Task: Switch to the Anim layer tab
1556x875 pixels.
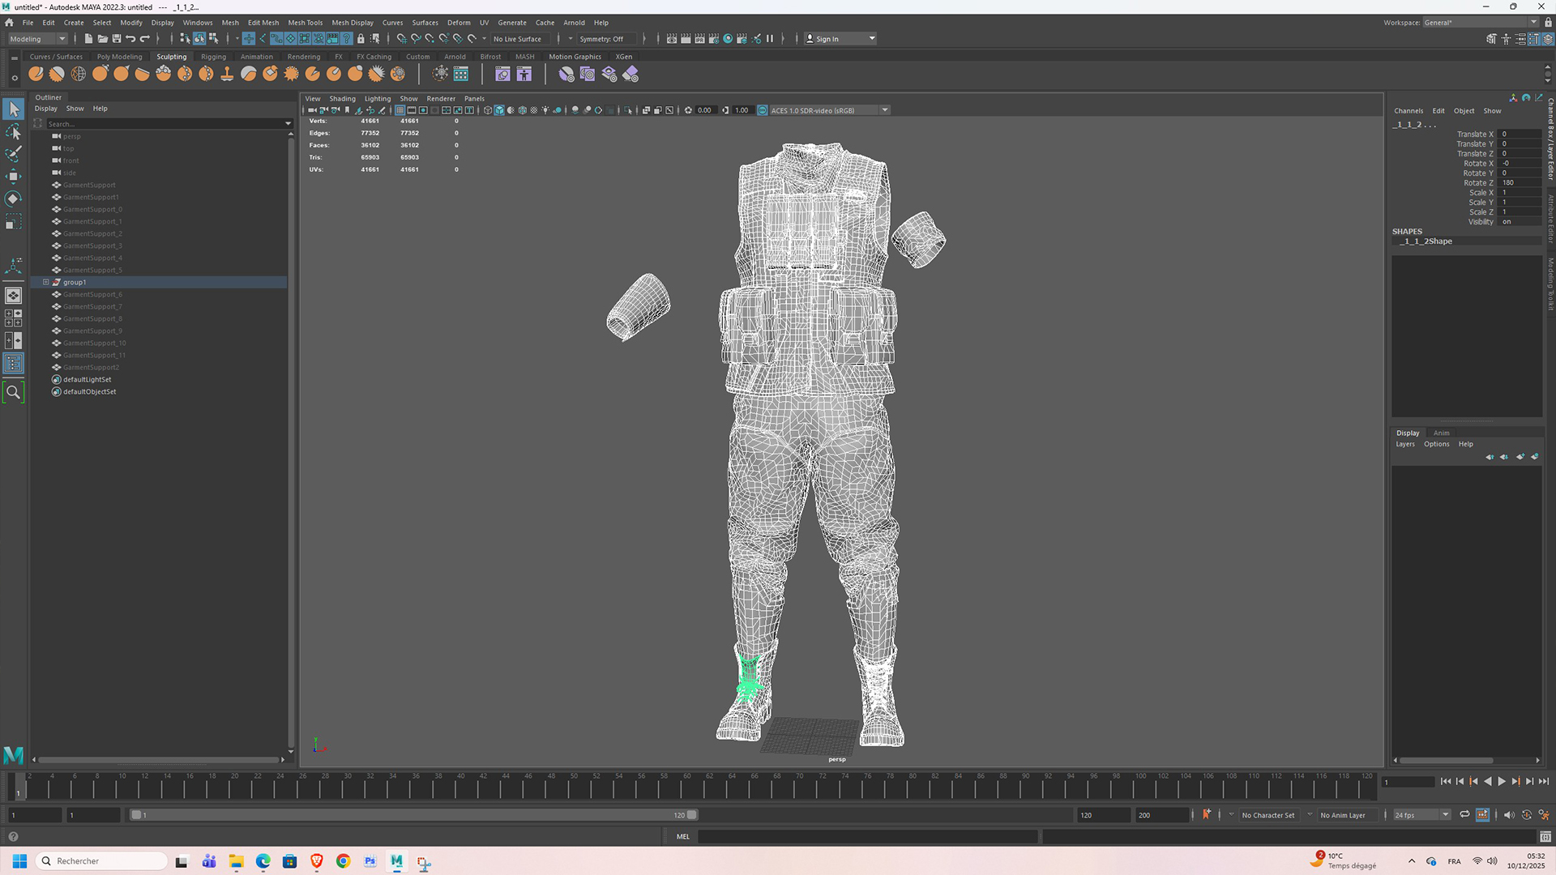Action: click(x=1441, y=433)
